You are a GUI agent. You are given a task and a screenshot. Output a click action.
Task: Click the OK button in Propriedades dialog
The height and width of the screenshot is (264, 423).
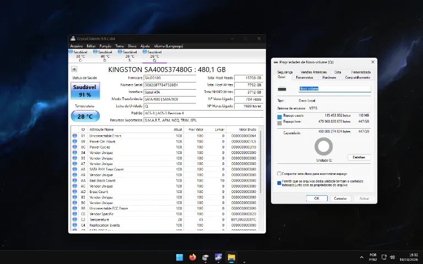click(317, 198)
